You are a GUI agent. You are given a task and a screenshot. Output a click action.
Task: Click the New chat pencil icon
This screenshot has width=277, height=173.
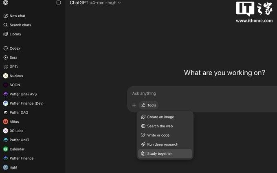pos(5,16)
